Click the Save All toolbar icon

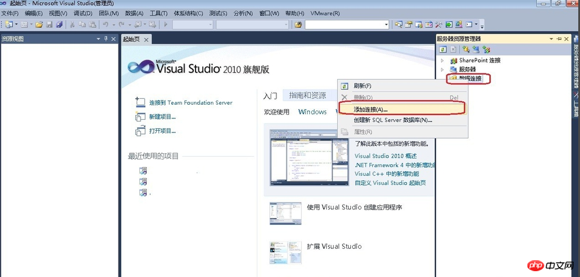point(58,24)
